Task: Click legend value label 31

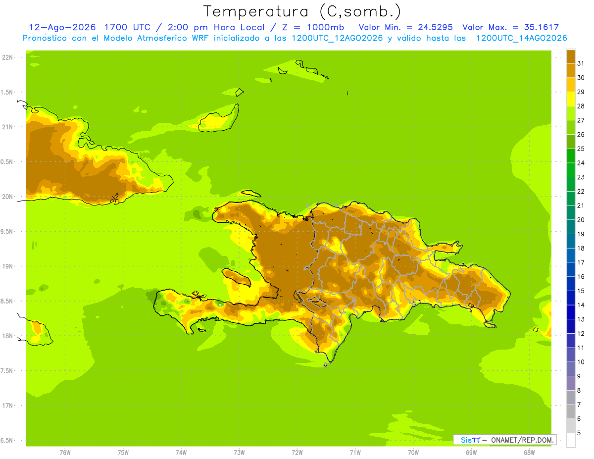Action: 581,63
